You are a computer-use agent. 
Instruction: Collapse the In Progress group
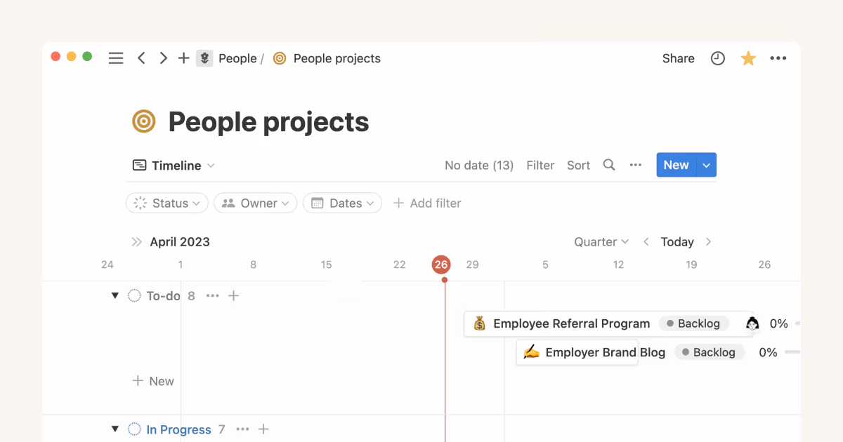(x=115, y=429)
